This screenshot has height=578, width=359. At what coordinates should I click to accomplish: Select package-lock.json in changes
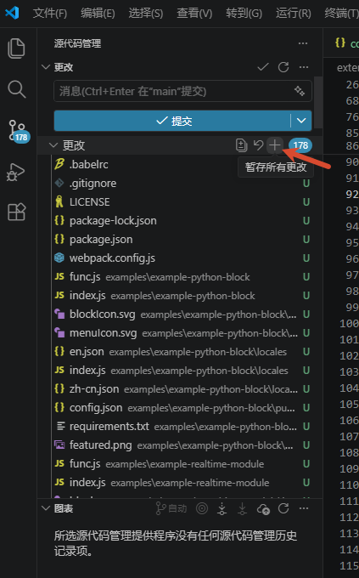181,221
